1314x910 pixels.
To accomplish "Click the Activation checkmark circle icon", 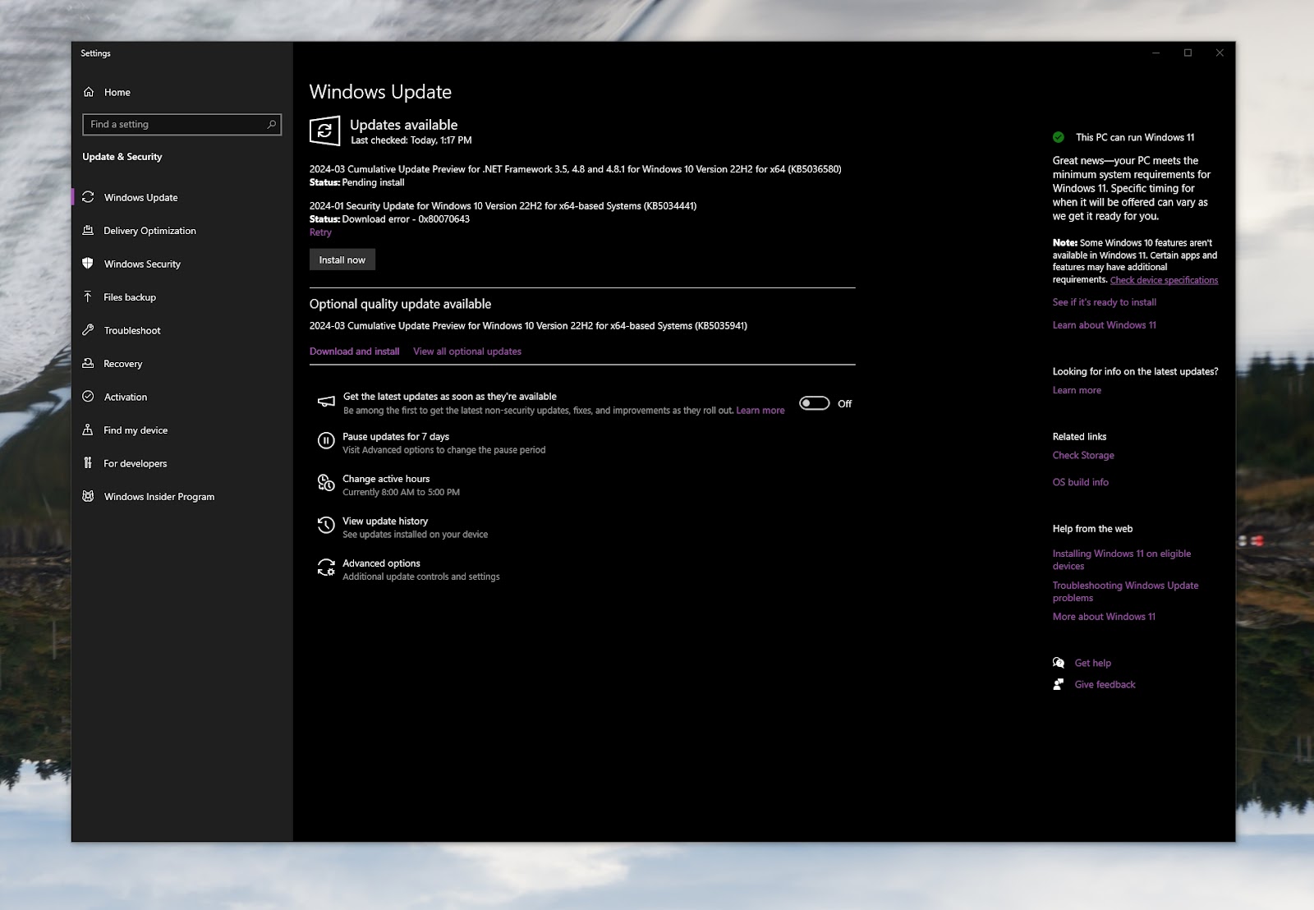I will [88, 397].
